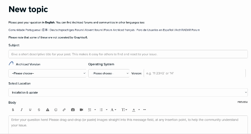Open the Select Location dropdown
The width and height of the screenshot is (251, 134).
(128, 92)
